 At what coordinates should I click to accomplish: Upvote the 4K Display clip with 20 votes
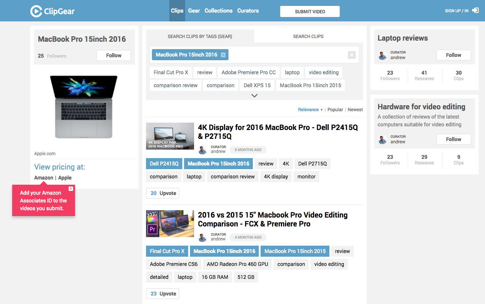pyautogui.click(x=163, y=193)
